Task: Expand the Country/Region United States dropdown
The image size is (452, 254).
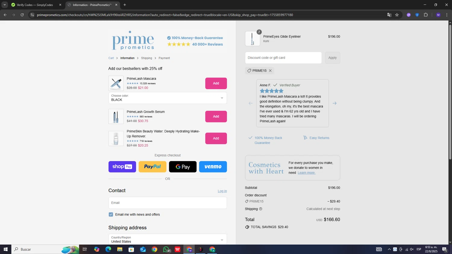Action: [x=168, y=240]
